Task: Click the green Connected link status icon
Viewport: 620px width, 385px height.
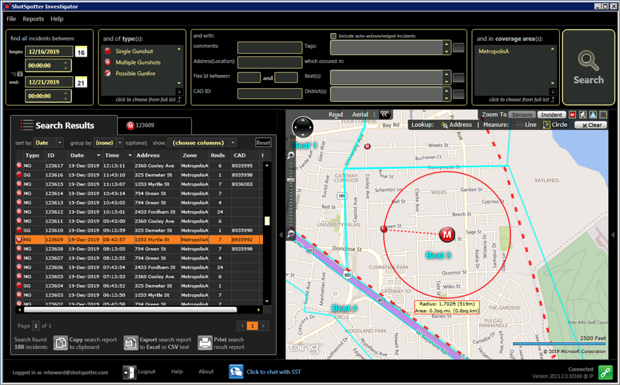Action: 605,372
